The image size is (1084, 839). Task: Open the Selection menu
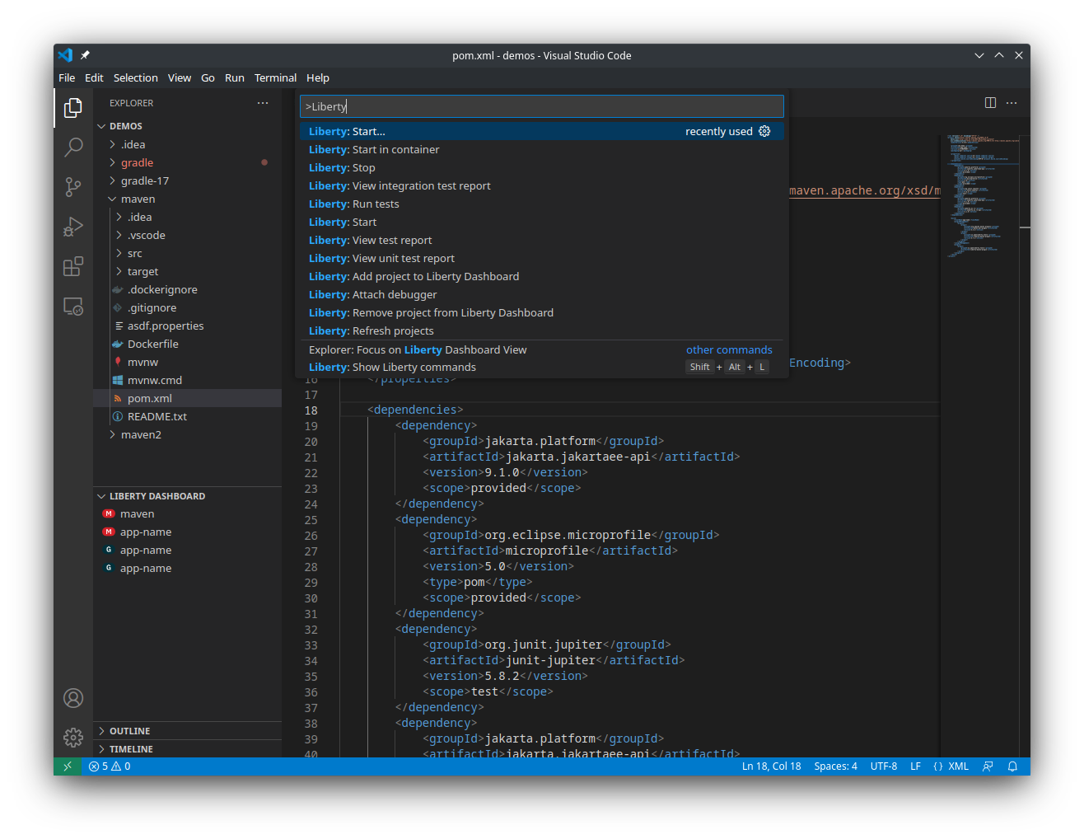click(135, 77)
